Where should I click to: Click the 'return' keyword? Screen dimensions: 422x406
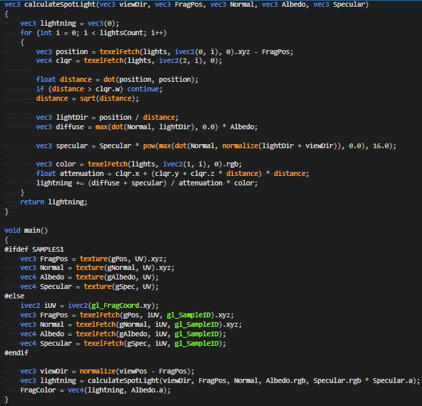(32, 202)
